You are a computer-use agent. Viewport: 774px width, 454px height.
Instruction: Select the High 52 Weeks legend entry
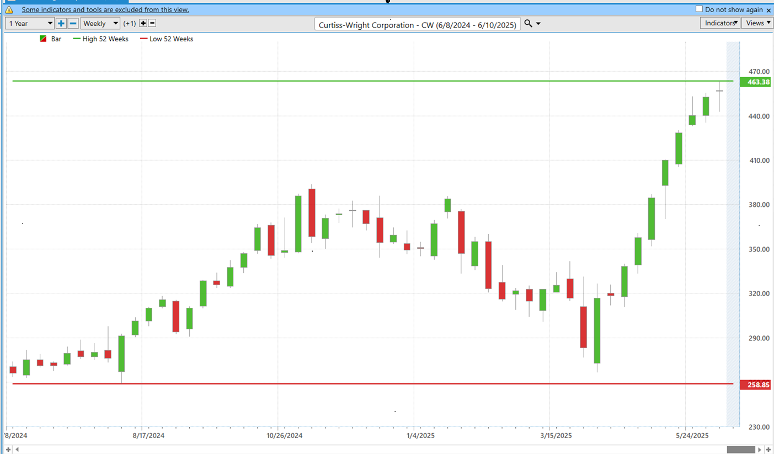pos(101,39)
